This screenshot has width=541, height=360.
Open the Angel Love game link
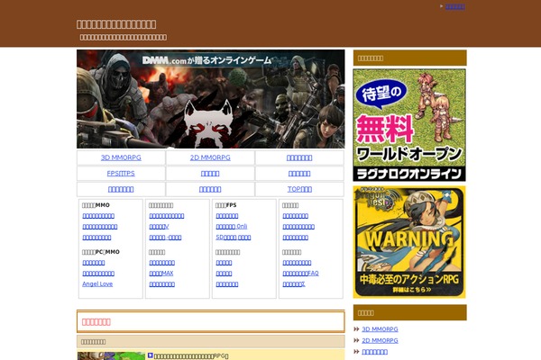click(x=97, y=283)
